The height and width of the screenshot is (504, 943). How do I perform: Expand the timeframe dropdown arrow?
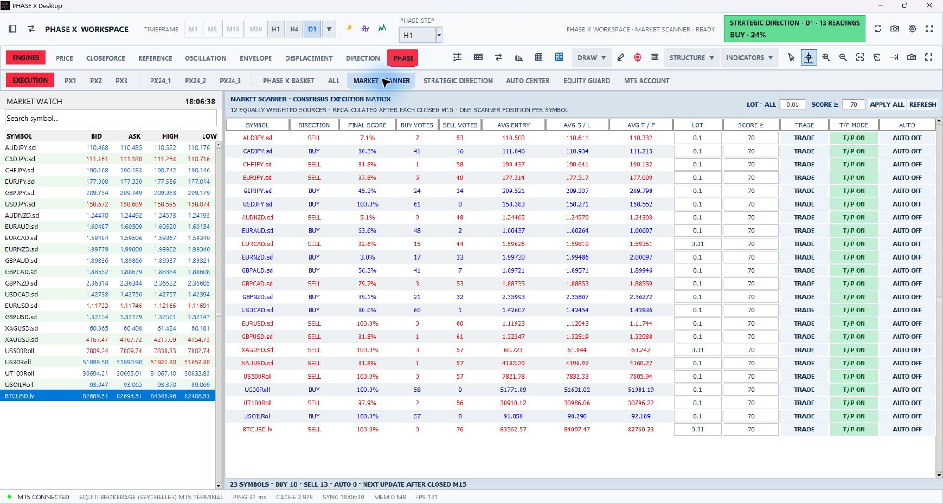click(329, 29)
